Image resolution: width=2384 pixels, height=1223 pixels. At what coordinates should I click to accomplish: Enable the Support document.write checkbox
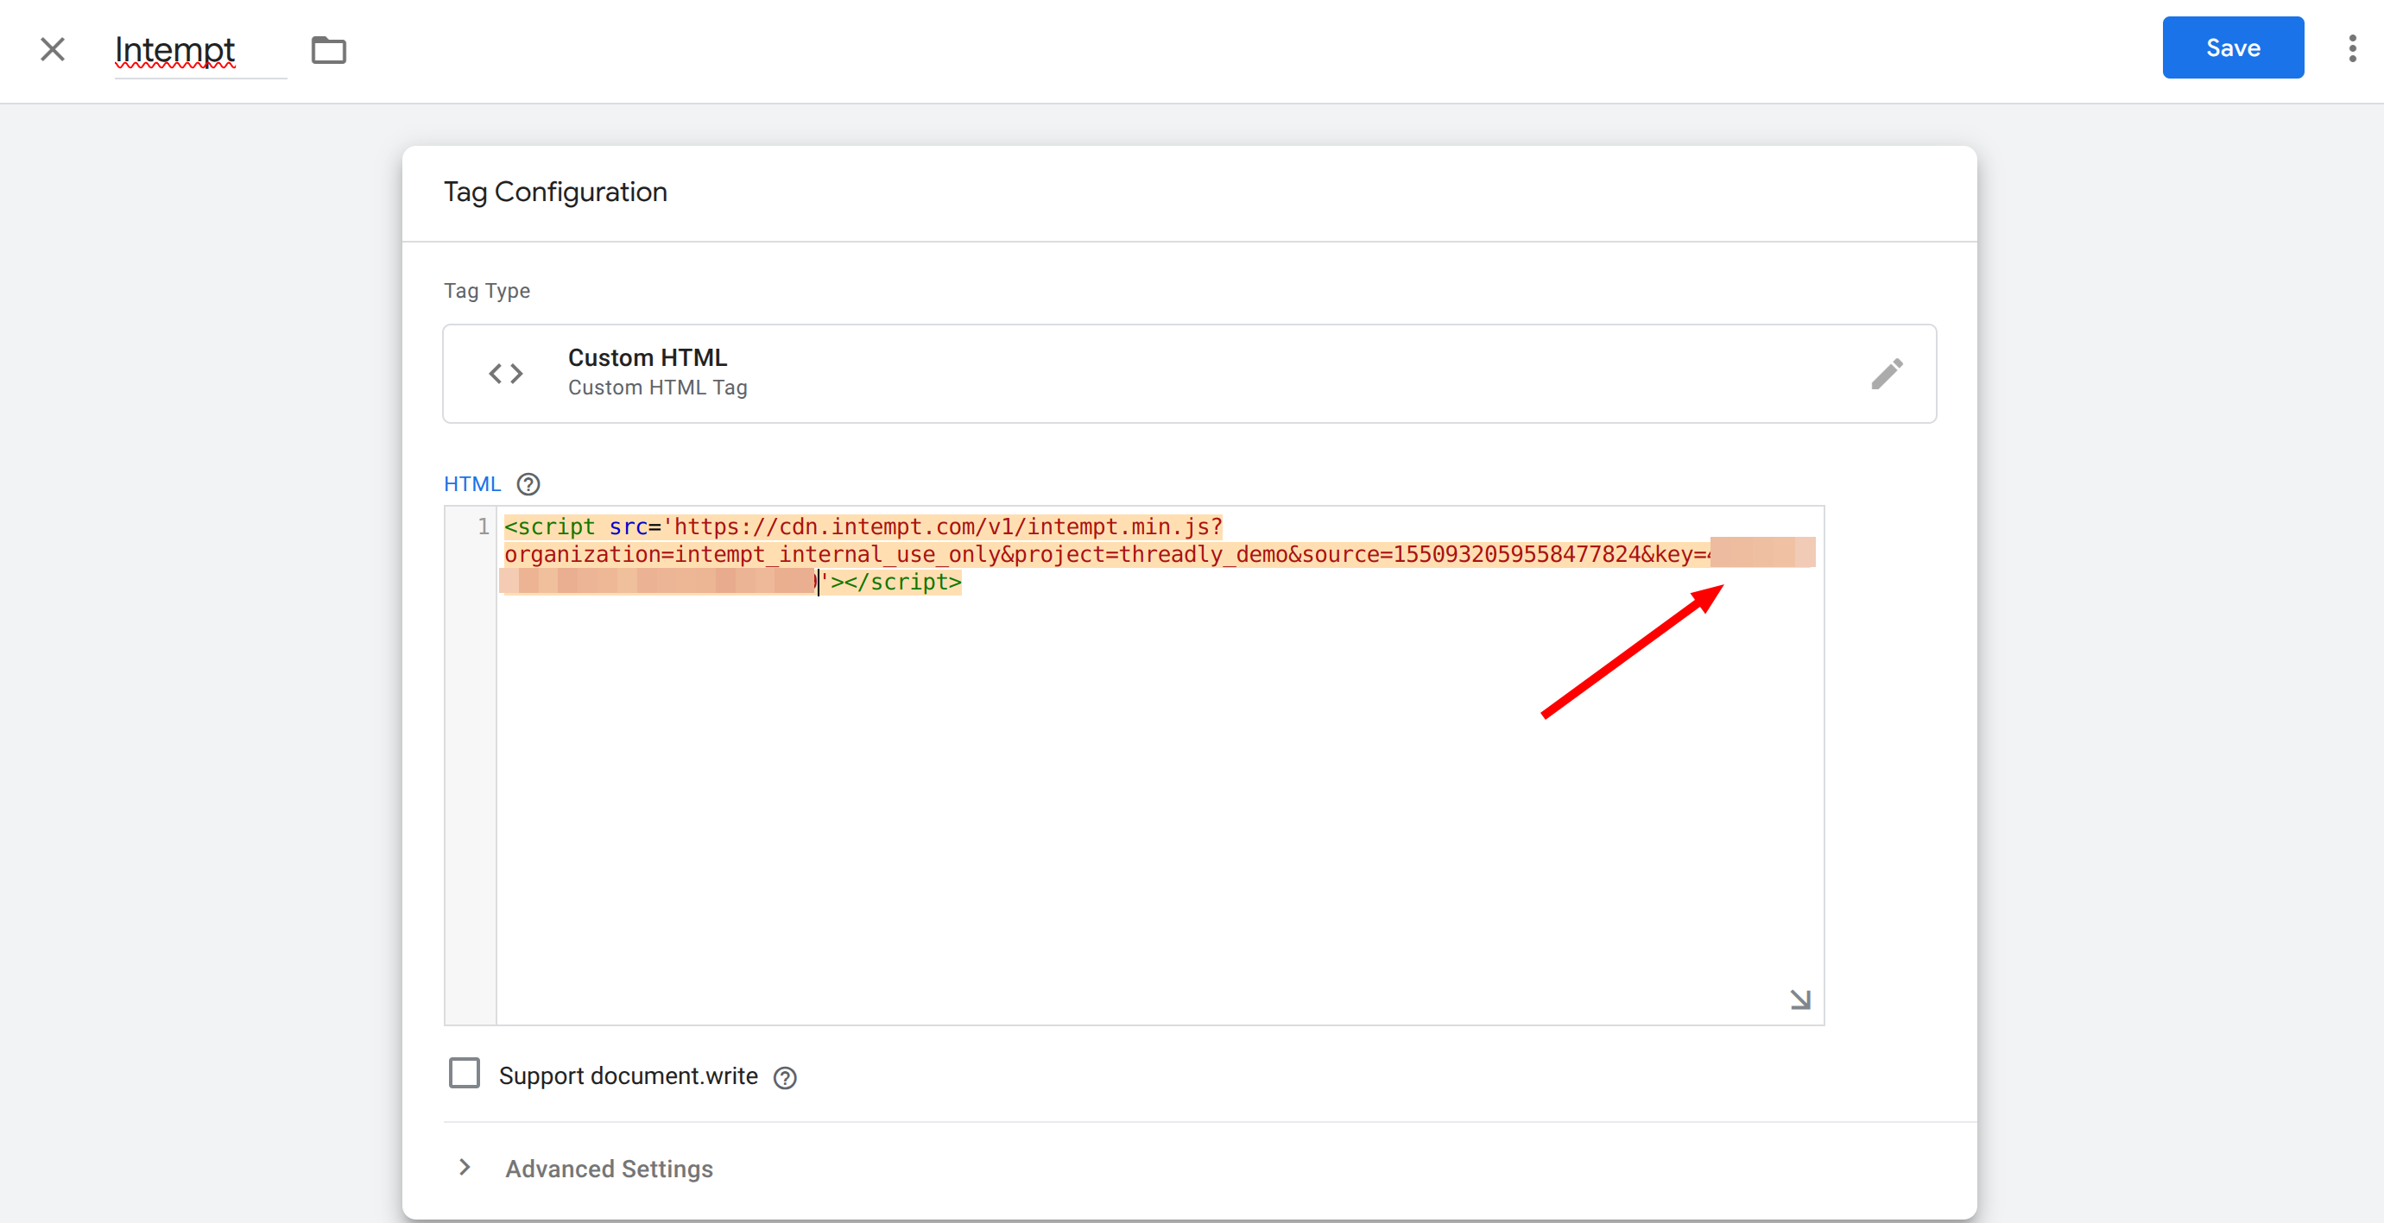click(x=465, y=1073)
